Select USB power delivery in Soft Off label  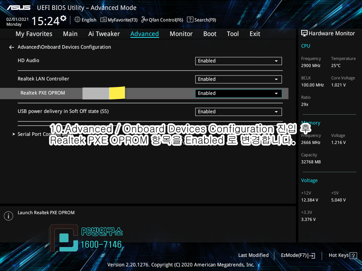point(63,111)
